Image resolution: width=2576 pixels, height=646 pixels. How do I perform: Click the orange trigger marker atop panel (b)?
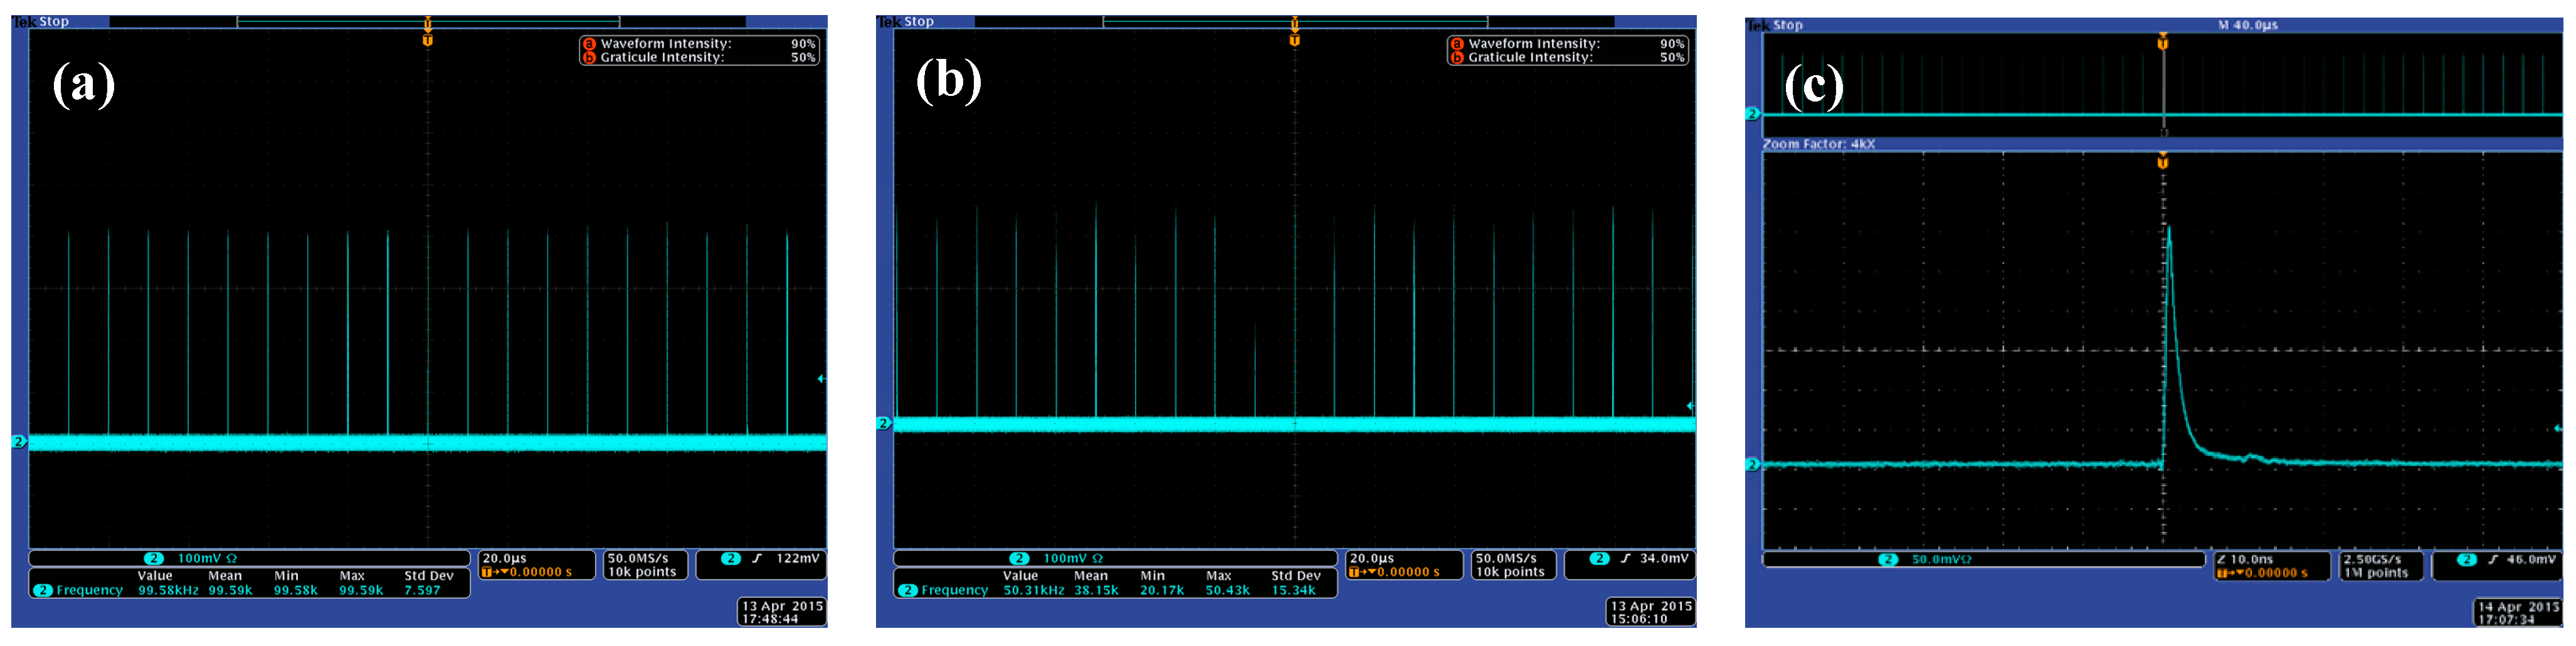1294,40
